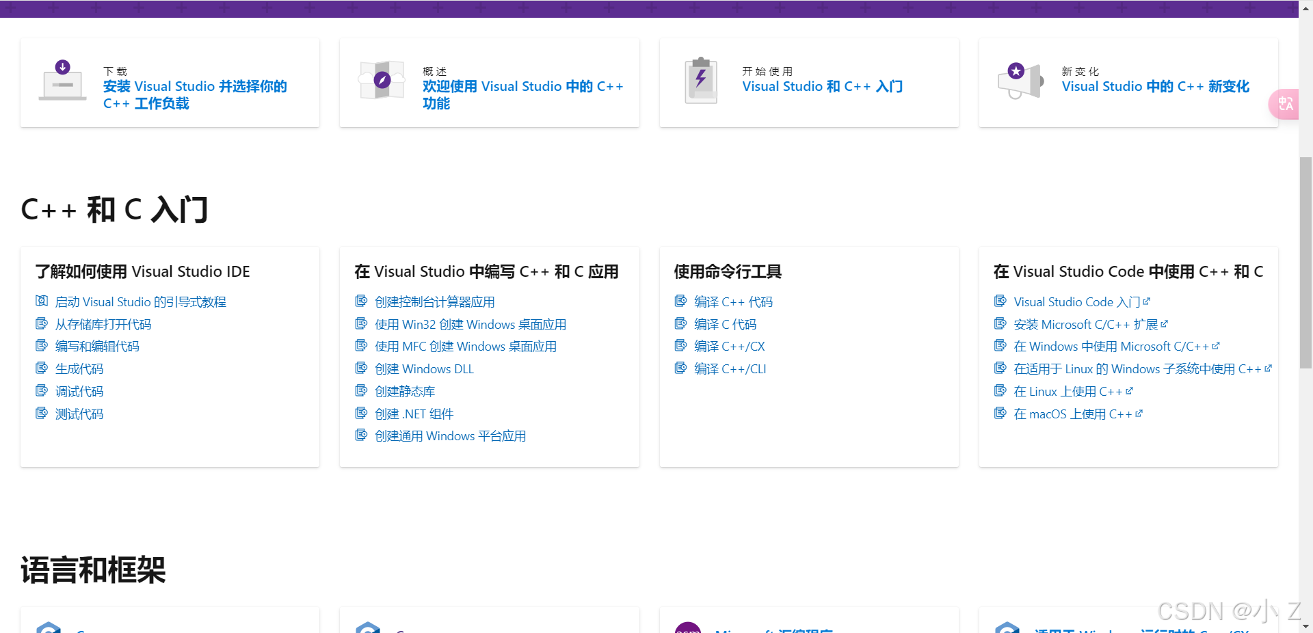This screenshot has width=1313, height=633.
Task: Open Visual Studio 和 C++ 入门 link
Action: click(823, 86)
